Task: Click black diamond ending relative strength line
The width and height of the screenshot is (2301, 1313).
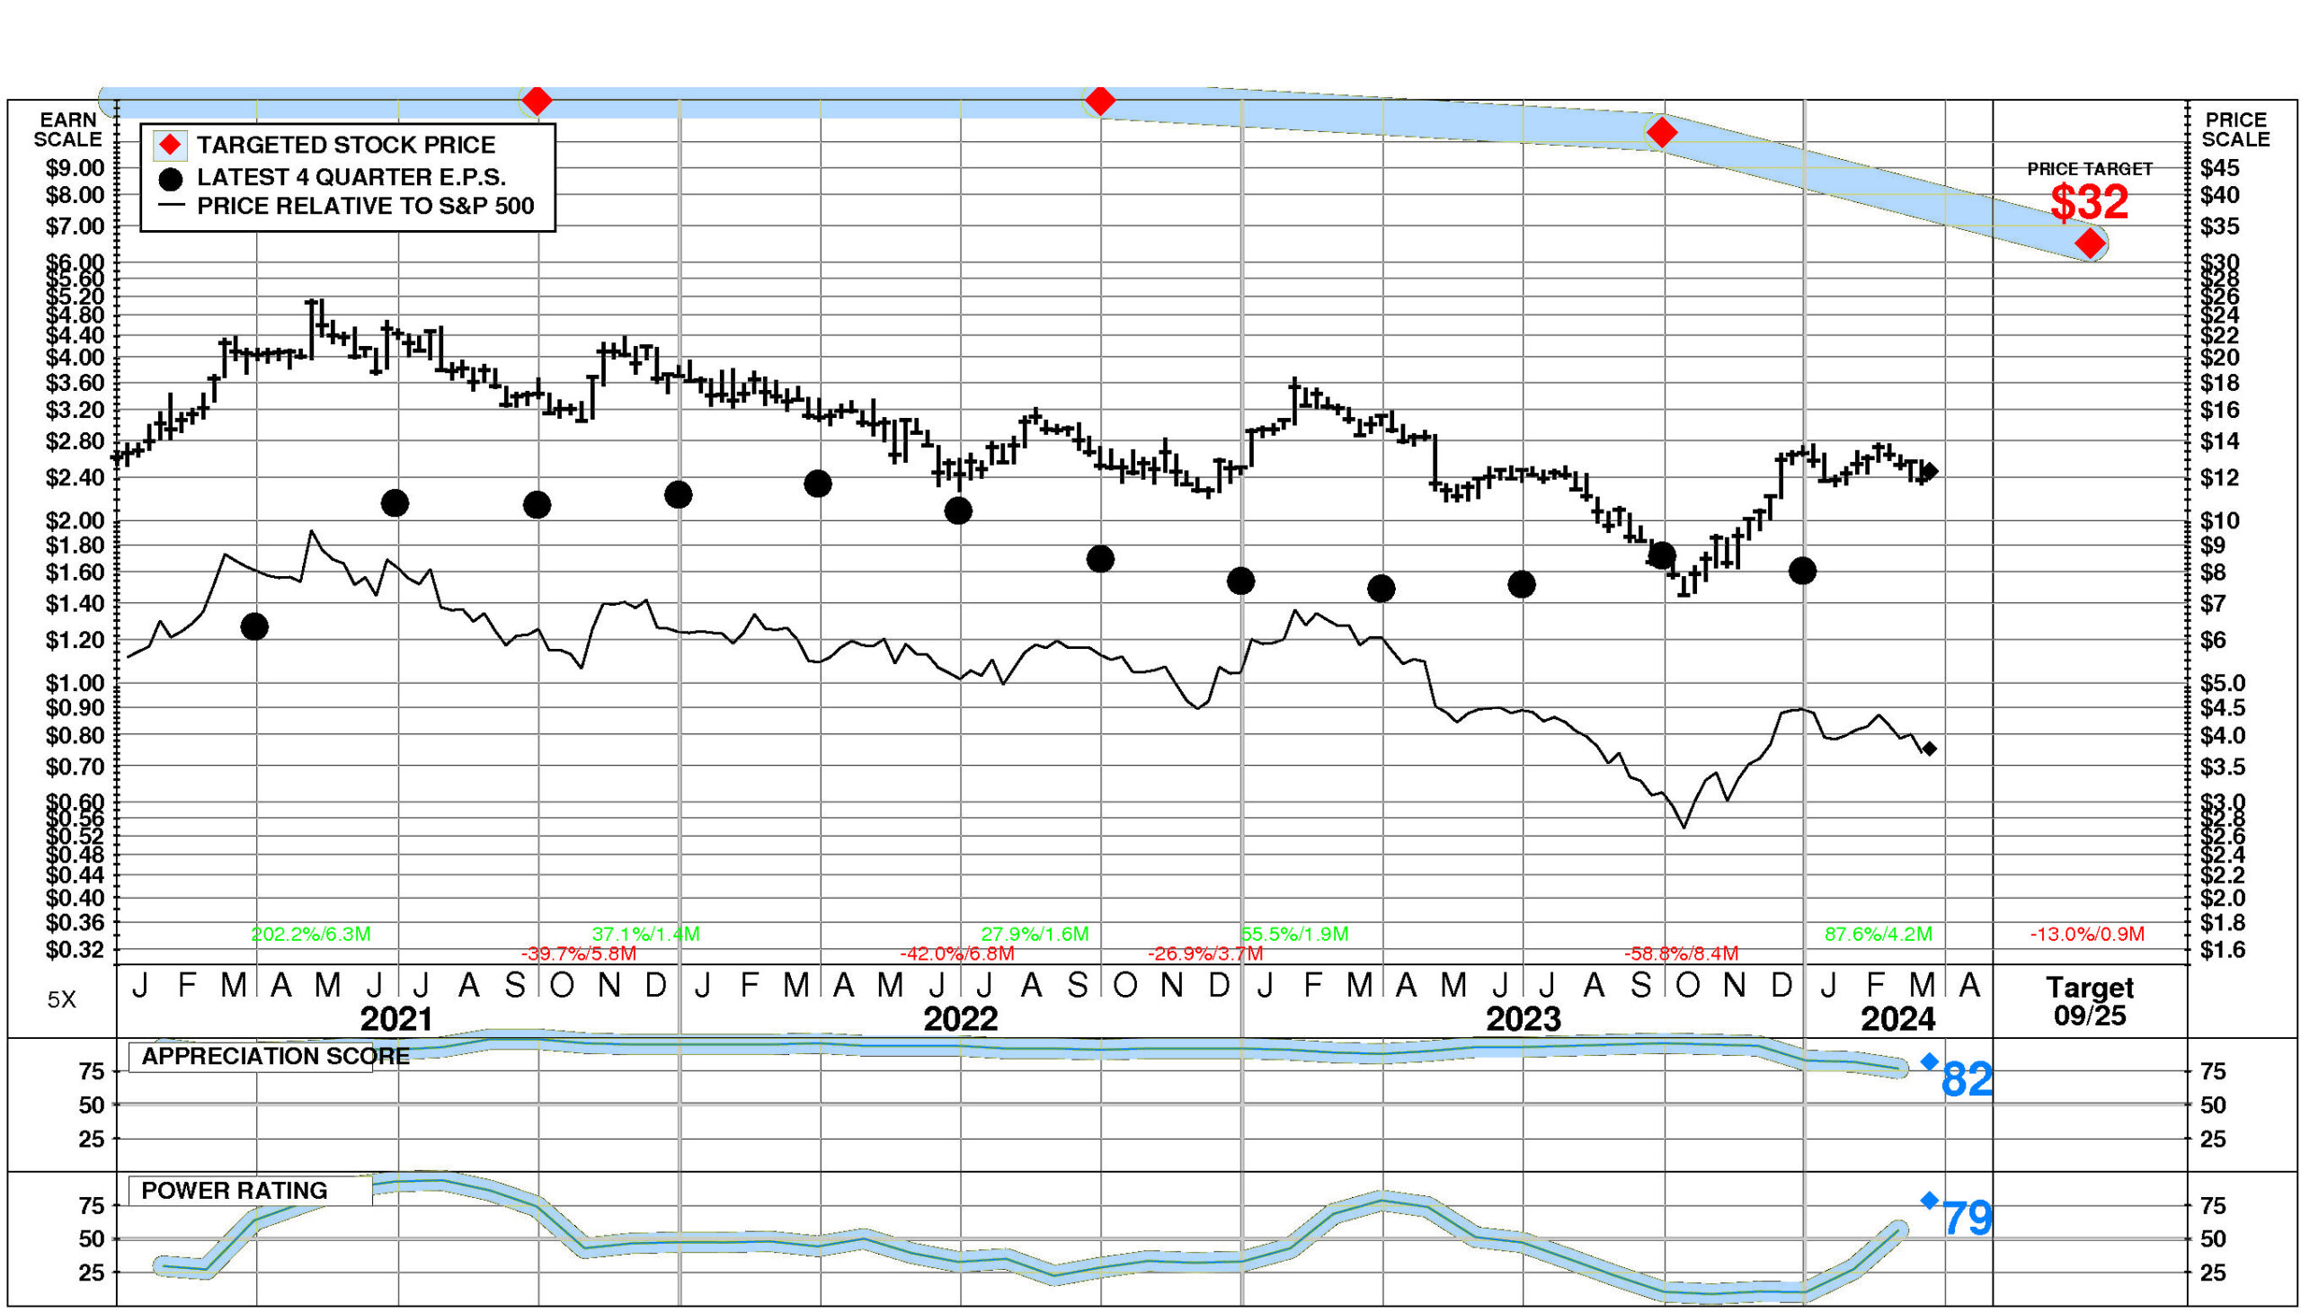Action: click(1930, 749)
